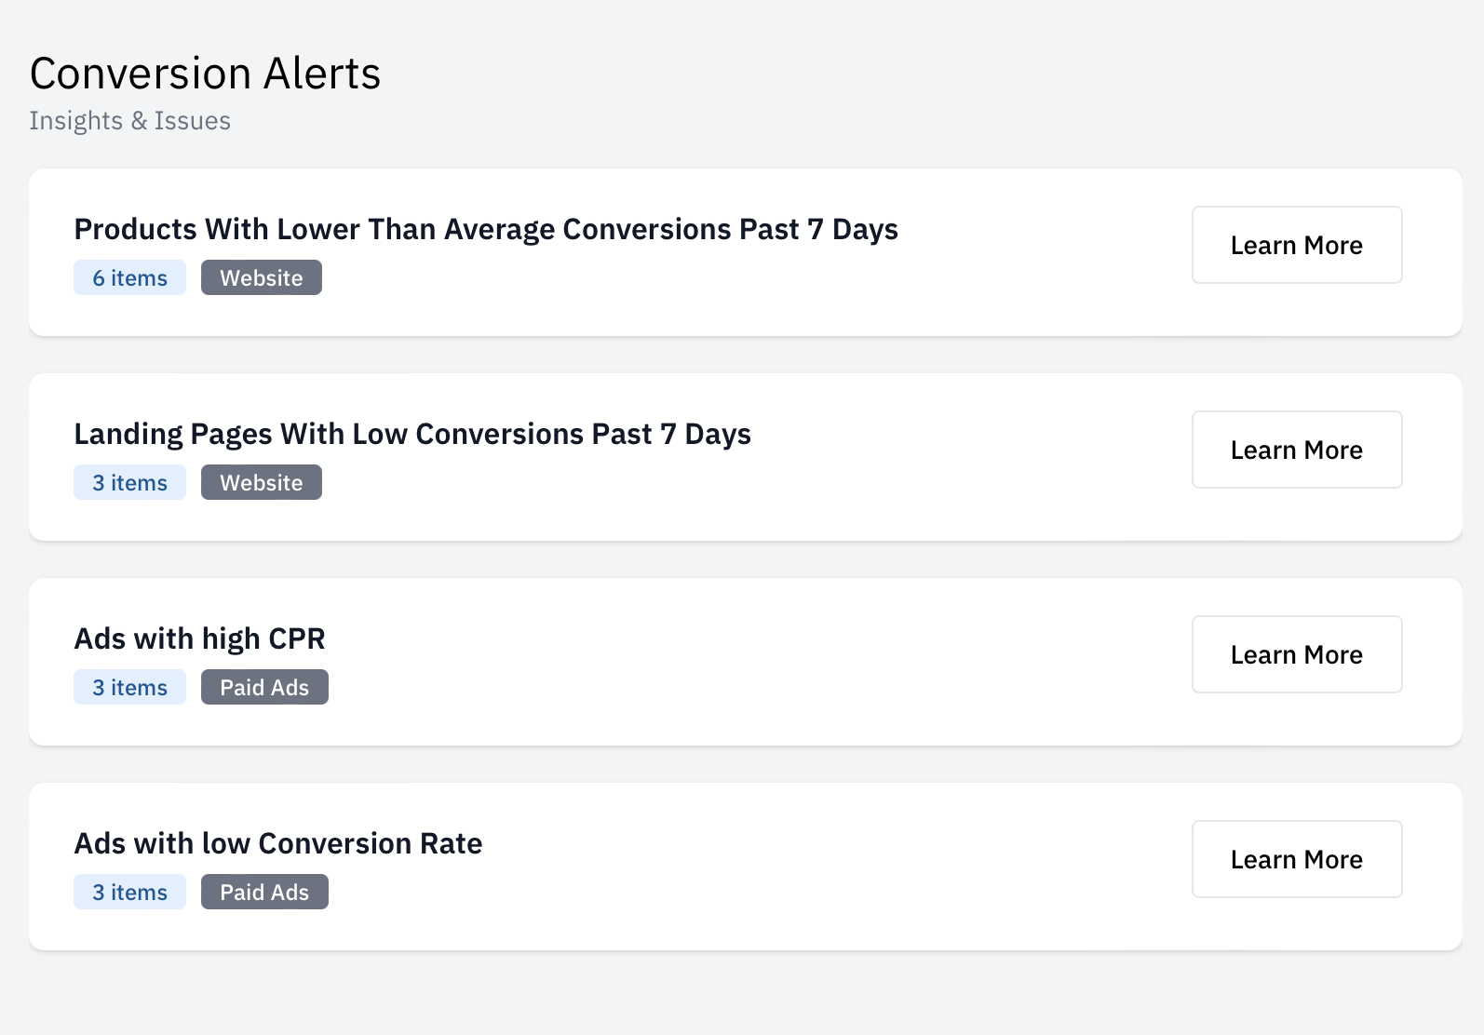This screenshot has width=1484, height=1035.
Task: Click the Insights & Issues subtitle
Action: click(x=130, y=120)
